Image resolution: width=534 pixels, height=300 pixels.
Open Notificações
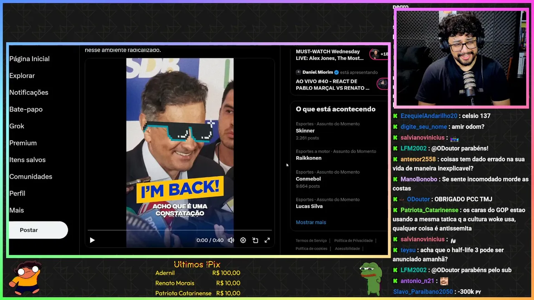click(29, 92)
